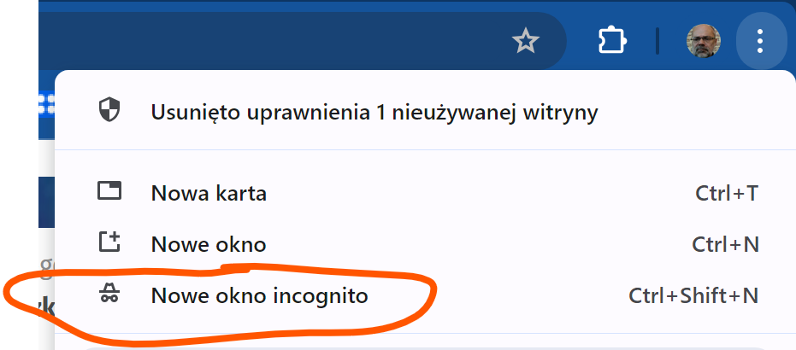This screenshot has height=350, width=796.
Task: Open Nowe okno incognito
Action: tap(259, 296)
